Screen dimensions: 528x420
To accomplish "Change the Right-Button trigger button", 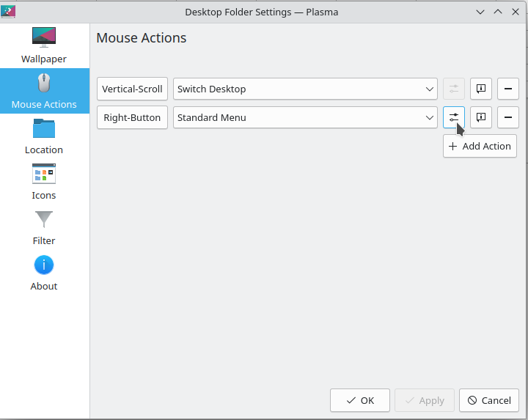I will (132, 117).
